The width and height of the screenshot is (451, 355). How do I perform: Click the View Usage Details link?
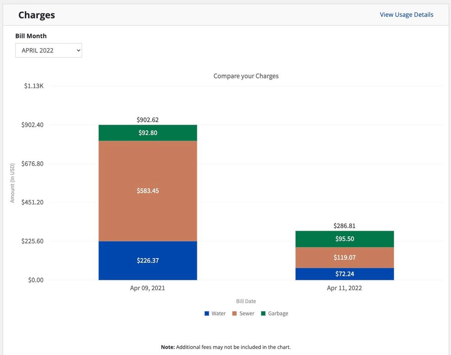tap(406, 14)
